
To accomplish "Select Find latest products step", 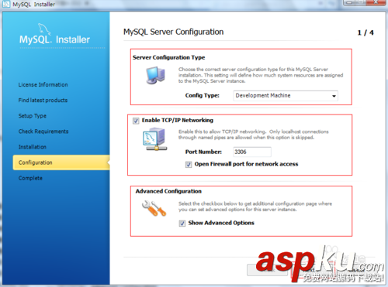I will click(43, 100).
